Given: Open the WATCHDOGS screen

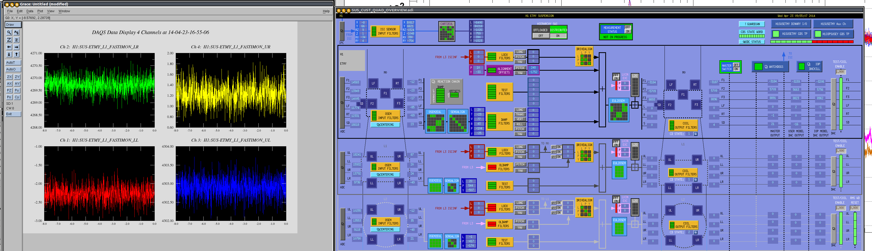Looking at the screenshot, I should click(x=770, y=67).
